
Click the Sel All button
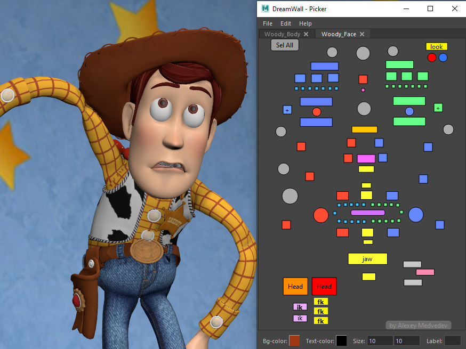tap(284, 45)
